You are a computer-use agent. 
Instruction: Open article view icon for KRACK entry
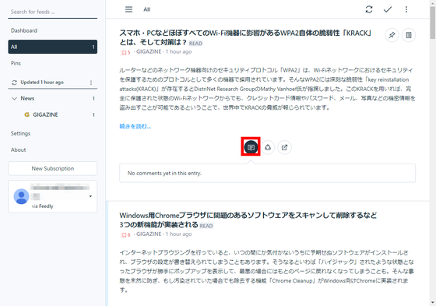pos(409,35)
